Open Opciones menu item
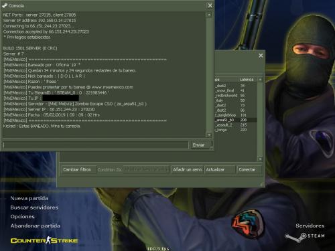 click(x=23, y=217)
